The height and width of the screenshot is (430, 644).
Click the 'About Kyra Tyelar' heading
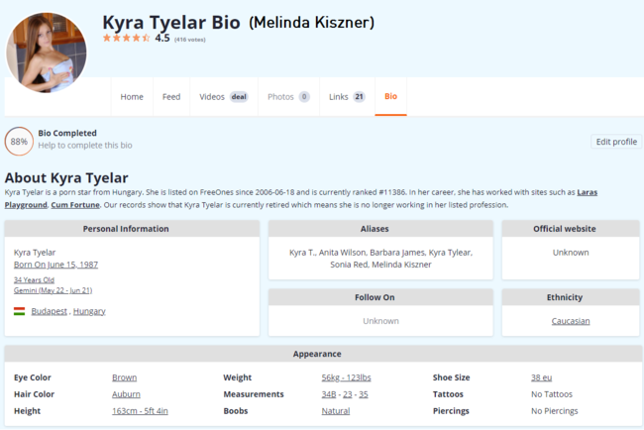(66, 177)
